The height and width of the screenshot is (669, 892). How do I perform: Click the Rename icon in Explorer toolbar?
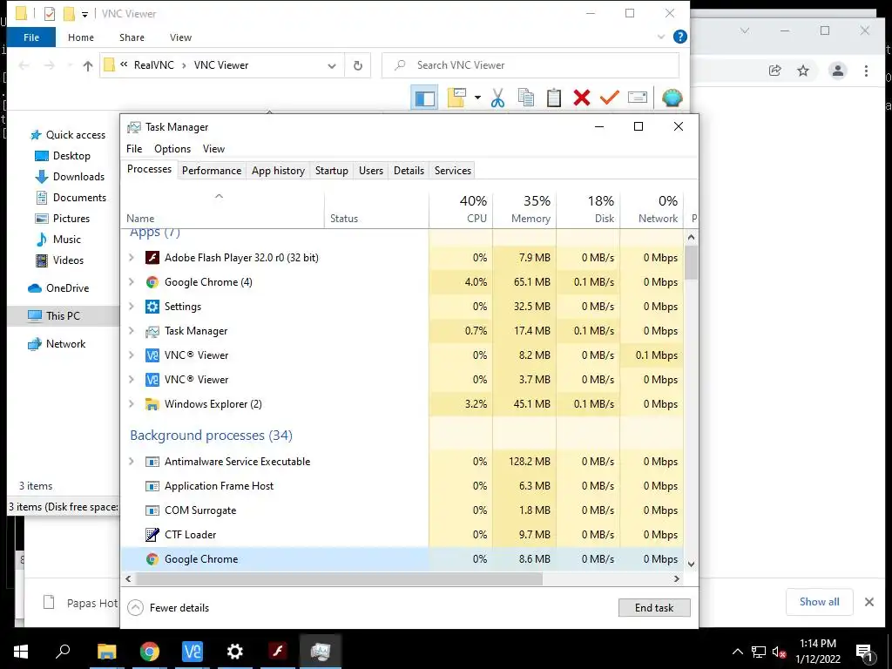tap(637, 98)
